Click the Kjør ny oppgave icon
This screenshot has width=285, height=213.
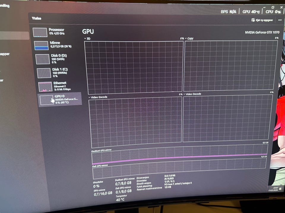pyautogui.click(x=253, y=20)
